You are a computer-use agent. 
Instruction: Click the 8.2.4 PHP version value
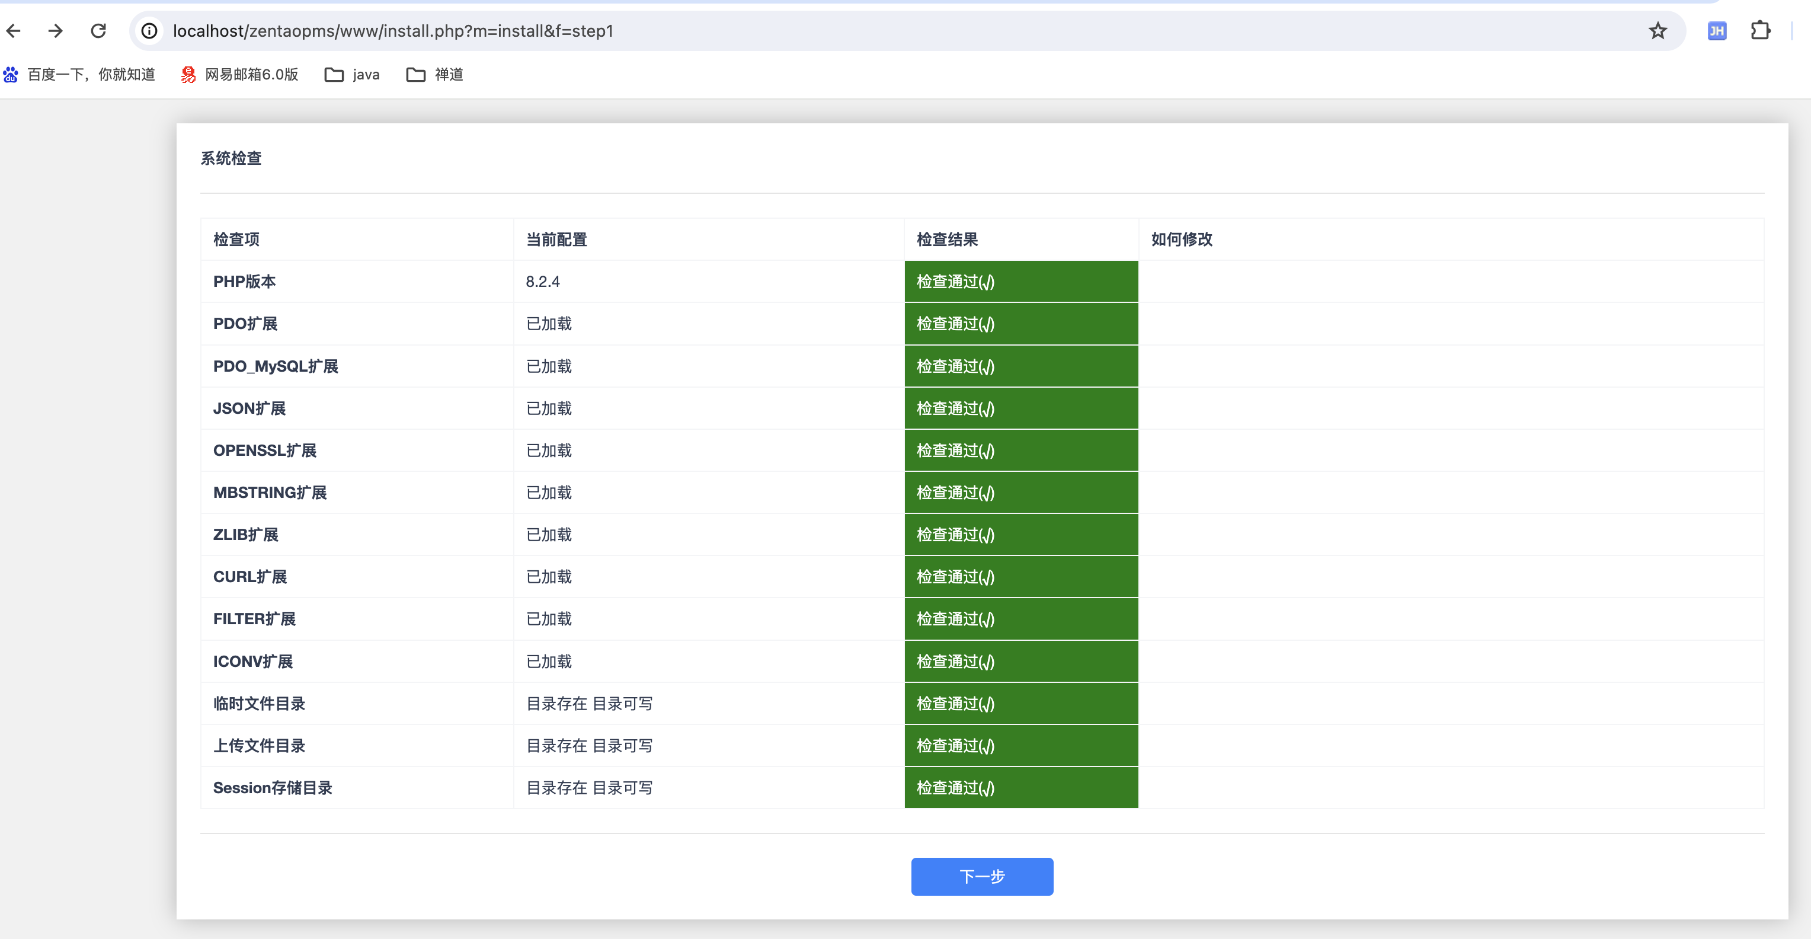click(x=543, y=282)
